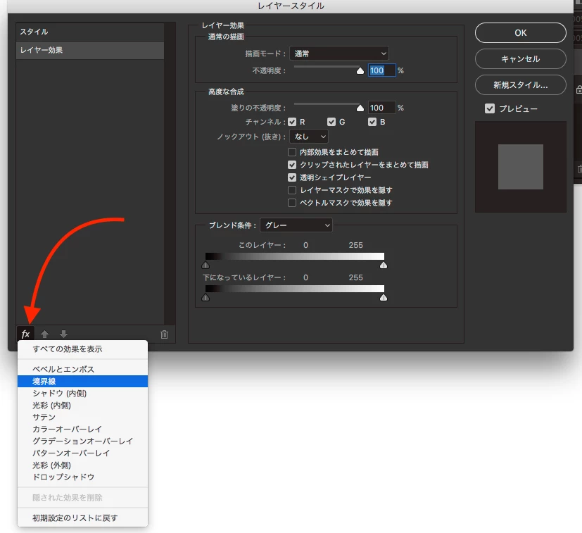
Task: Select 光彩 (内側) menu item
Action: [x=82, y=405]
